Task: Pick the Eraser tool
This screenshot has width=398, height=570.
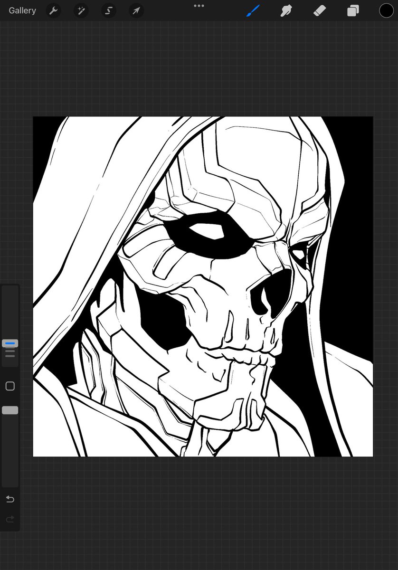Action: pos(320,10)
